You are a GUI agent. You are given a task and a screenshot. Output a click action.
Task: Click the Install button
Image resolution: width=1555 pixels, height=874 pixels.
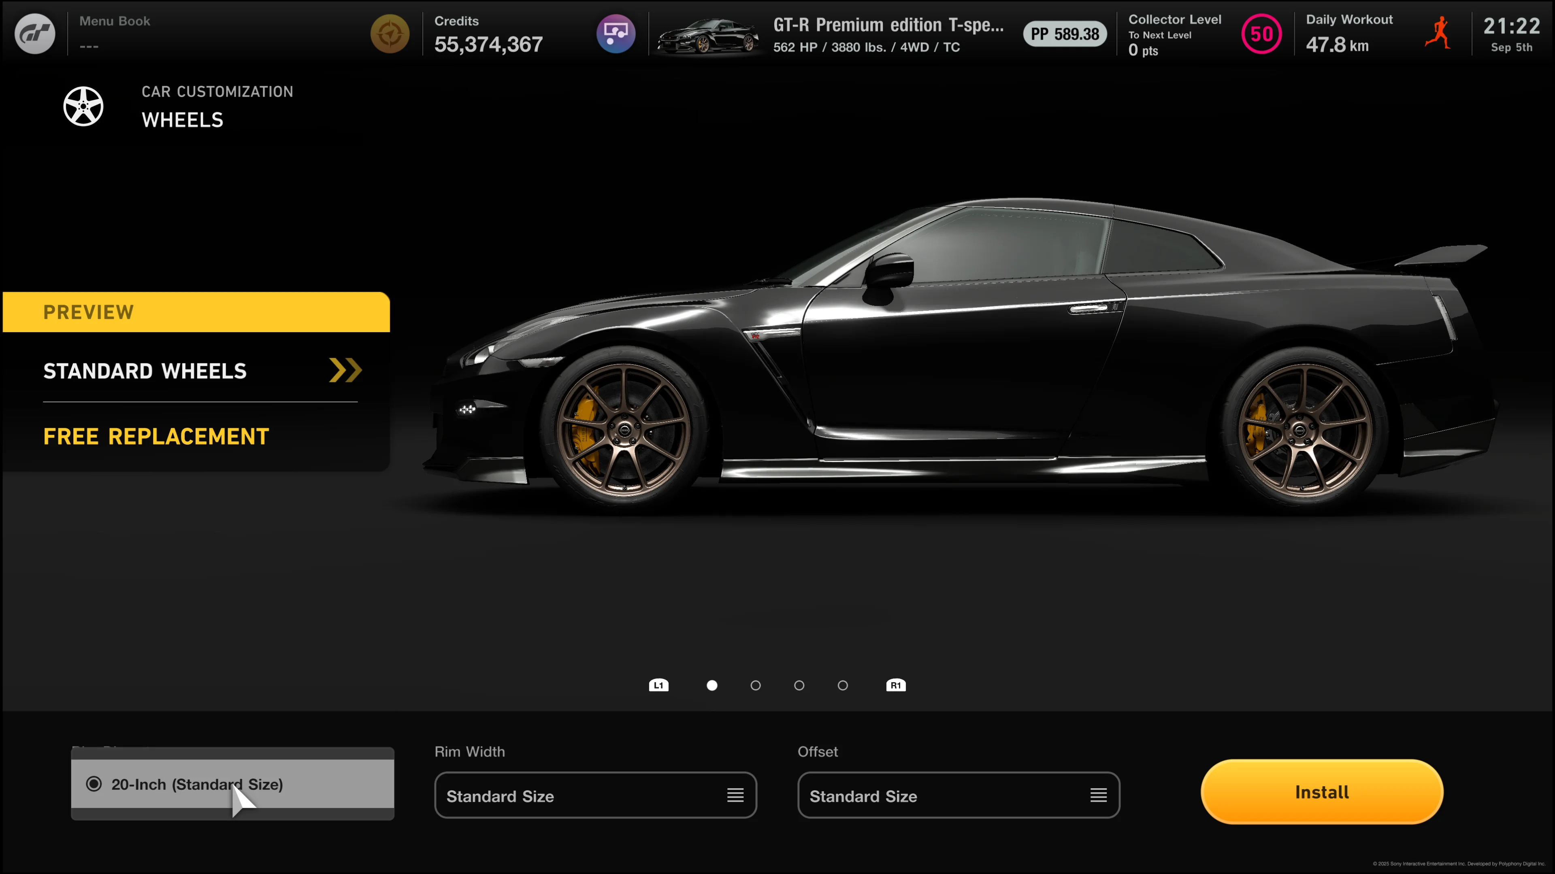coord(1322,792)
